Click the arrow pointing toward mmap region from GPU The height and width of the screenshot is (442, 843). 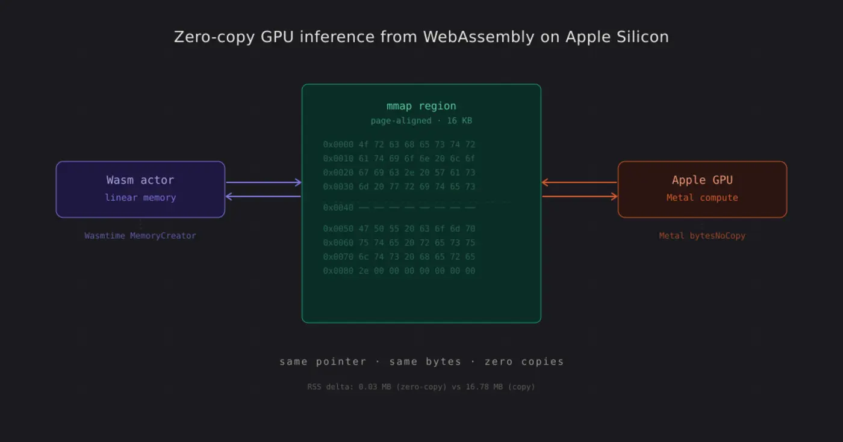(578, 182)
